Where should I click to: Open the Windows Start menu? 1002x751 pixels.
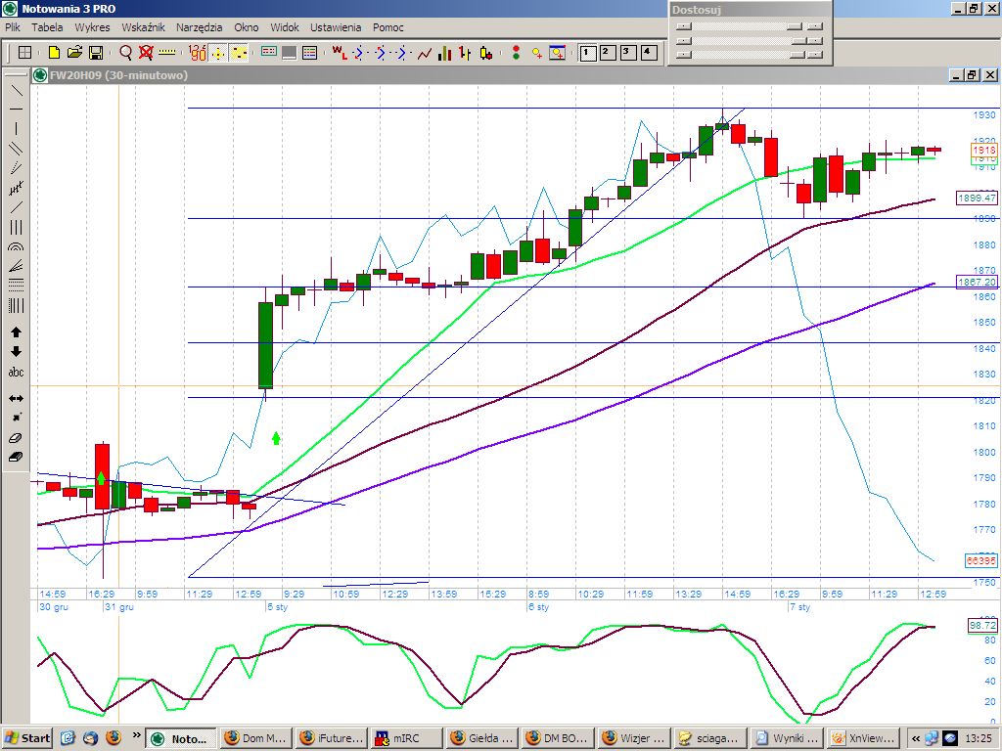click(x=26, y=738)
